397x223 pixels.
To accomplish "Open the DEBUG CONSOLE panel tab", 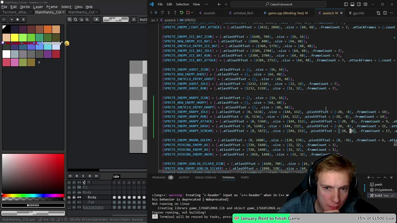I will click(205, 177).
